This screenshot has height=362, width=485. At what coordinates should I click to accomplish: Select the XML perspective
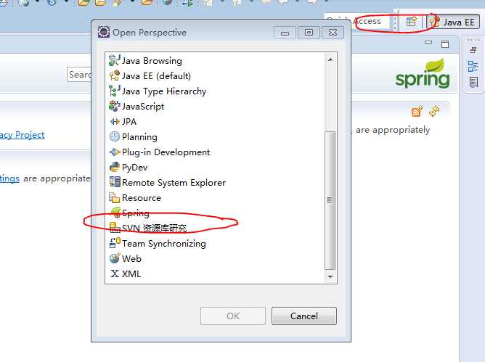pyautogui.click(x=125, y=273)
